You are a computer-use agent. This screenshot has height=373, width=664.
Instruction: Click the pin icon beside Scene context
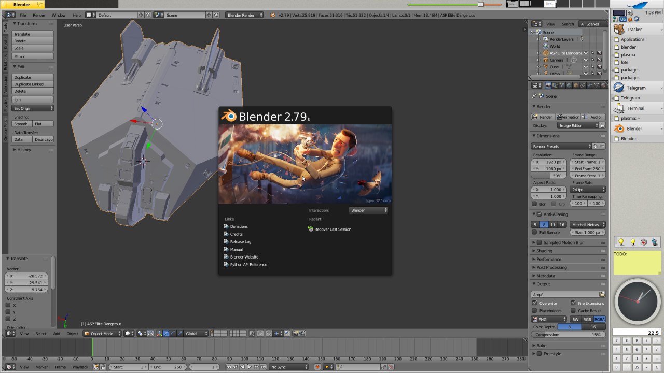[534, 96]
